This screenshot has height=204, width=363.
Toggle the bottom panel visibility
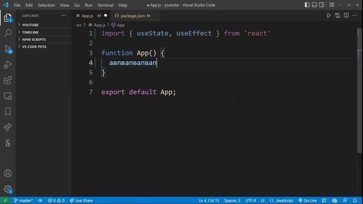(314, 5)
